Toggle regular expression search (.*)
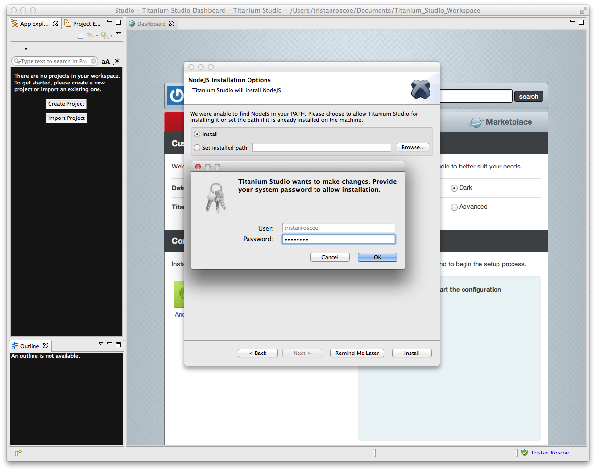The image size is (596, 471). pyautogui.click(x=117, y=61)
